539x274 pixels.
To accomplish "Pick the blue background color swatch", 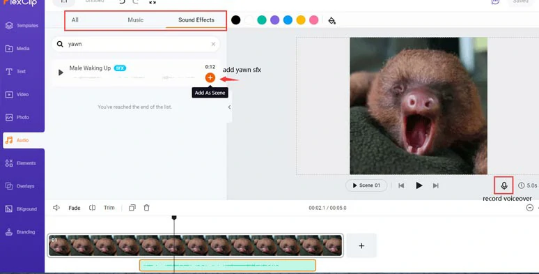I will (288, 20).
